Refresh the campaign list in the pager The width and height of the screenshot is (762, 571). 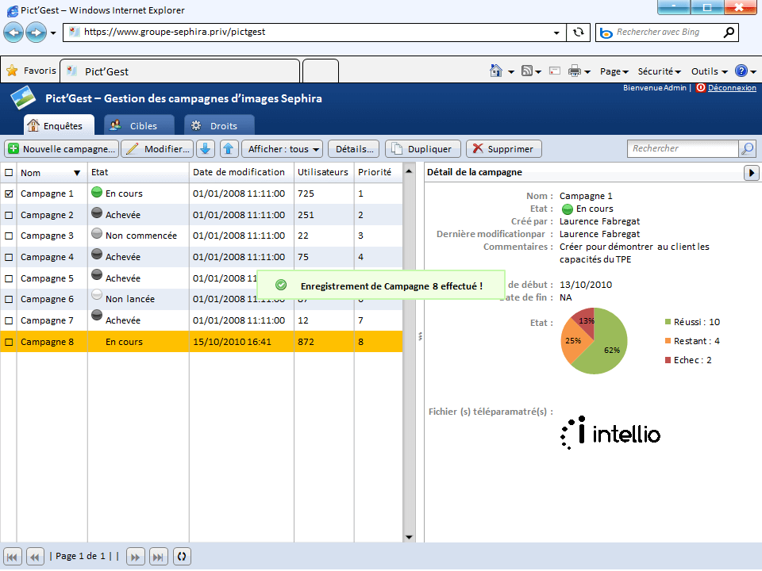(182, 557)
